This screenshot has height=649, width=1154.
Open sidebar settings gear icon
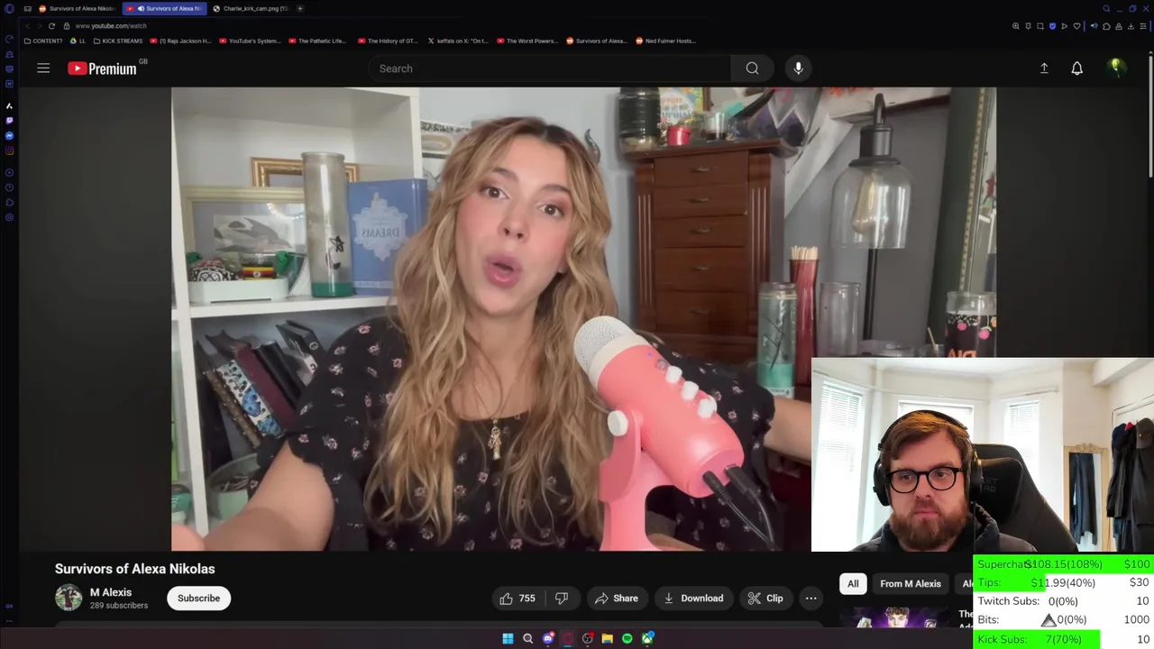(x=9, y=217)
